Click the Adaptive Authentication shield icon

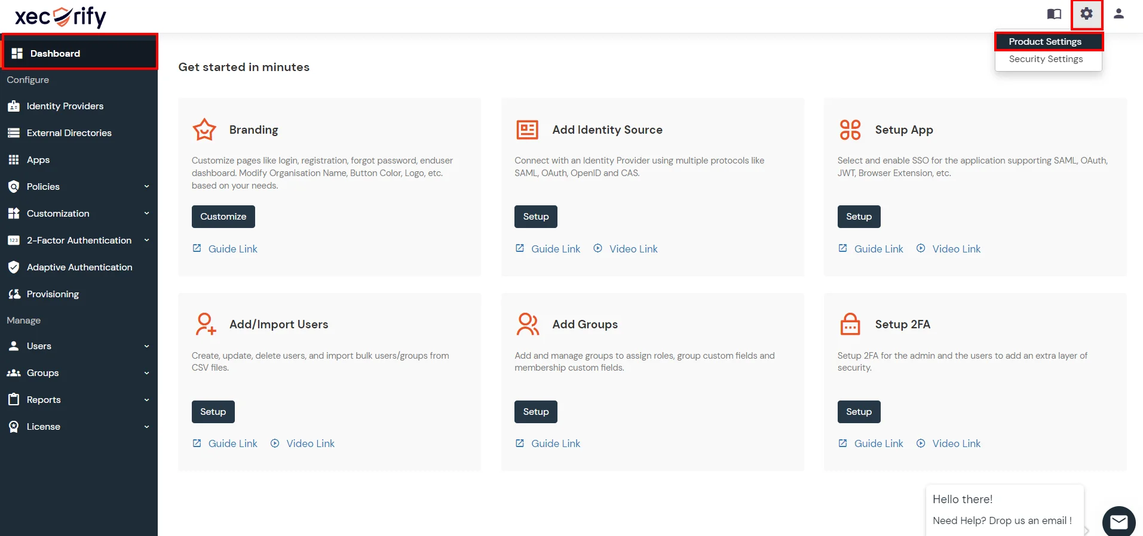coord(14,267)
